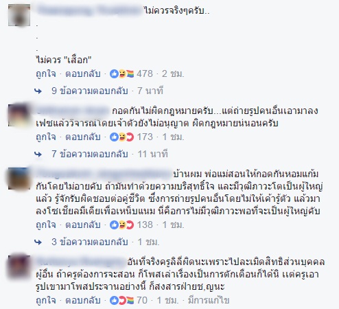Like the กอดกันไม่ผิดกฎหมาย comment
The width and height of the screenshot is (339, 309).
click(x=46, y=137)
